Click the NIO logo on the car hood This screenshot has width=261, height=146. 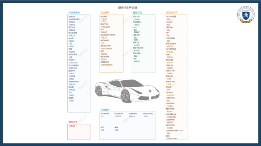point(150,91)
